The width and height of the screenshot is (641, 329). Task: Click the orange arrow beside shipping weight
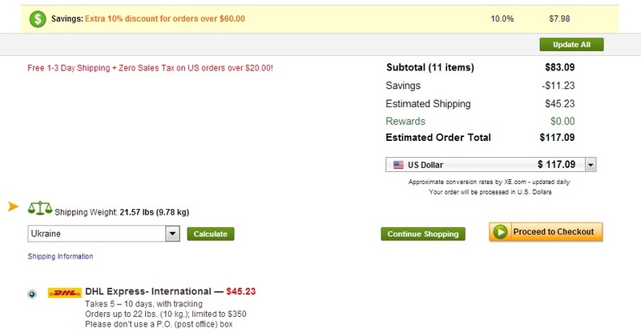coord(14,207)
